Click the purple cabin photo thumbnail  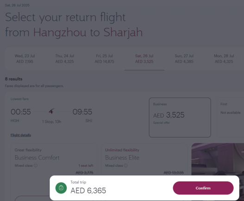(218, 159)
